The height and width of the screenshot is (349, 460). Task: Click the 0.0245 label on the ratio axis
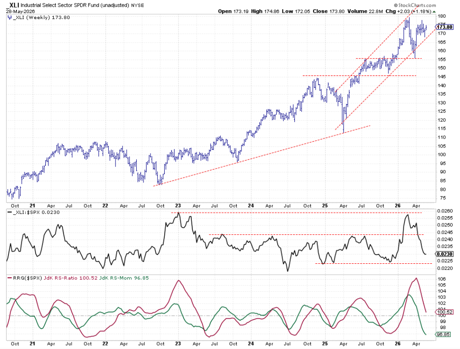445,233
